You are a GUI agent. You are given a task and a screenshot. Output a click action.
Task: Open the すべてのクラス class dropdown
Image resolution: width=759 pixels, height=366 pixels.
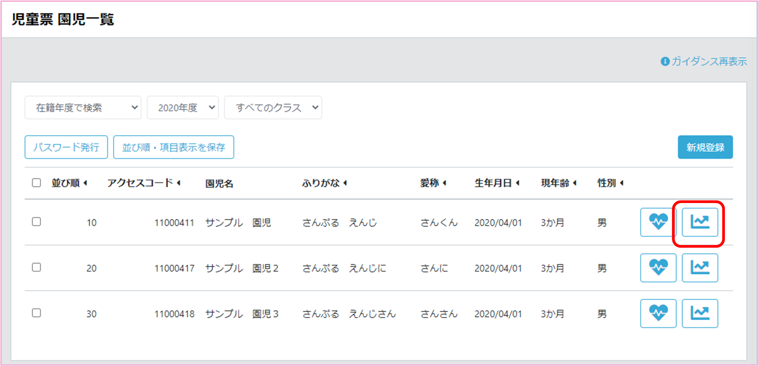pos(273,108)
